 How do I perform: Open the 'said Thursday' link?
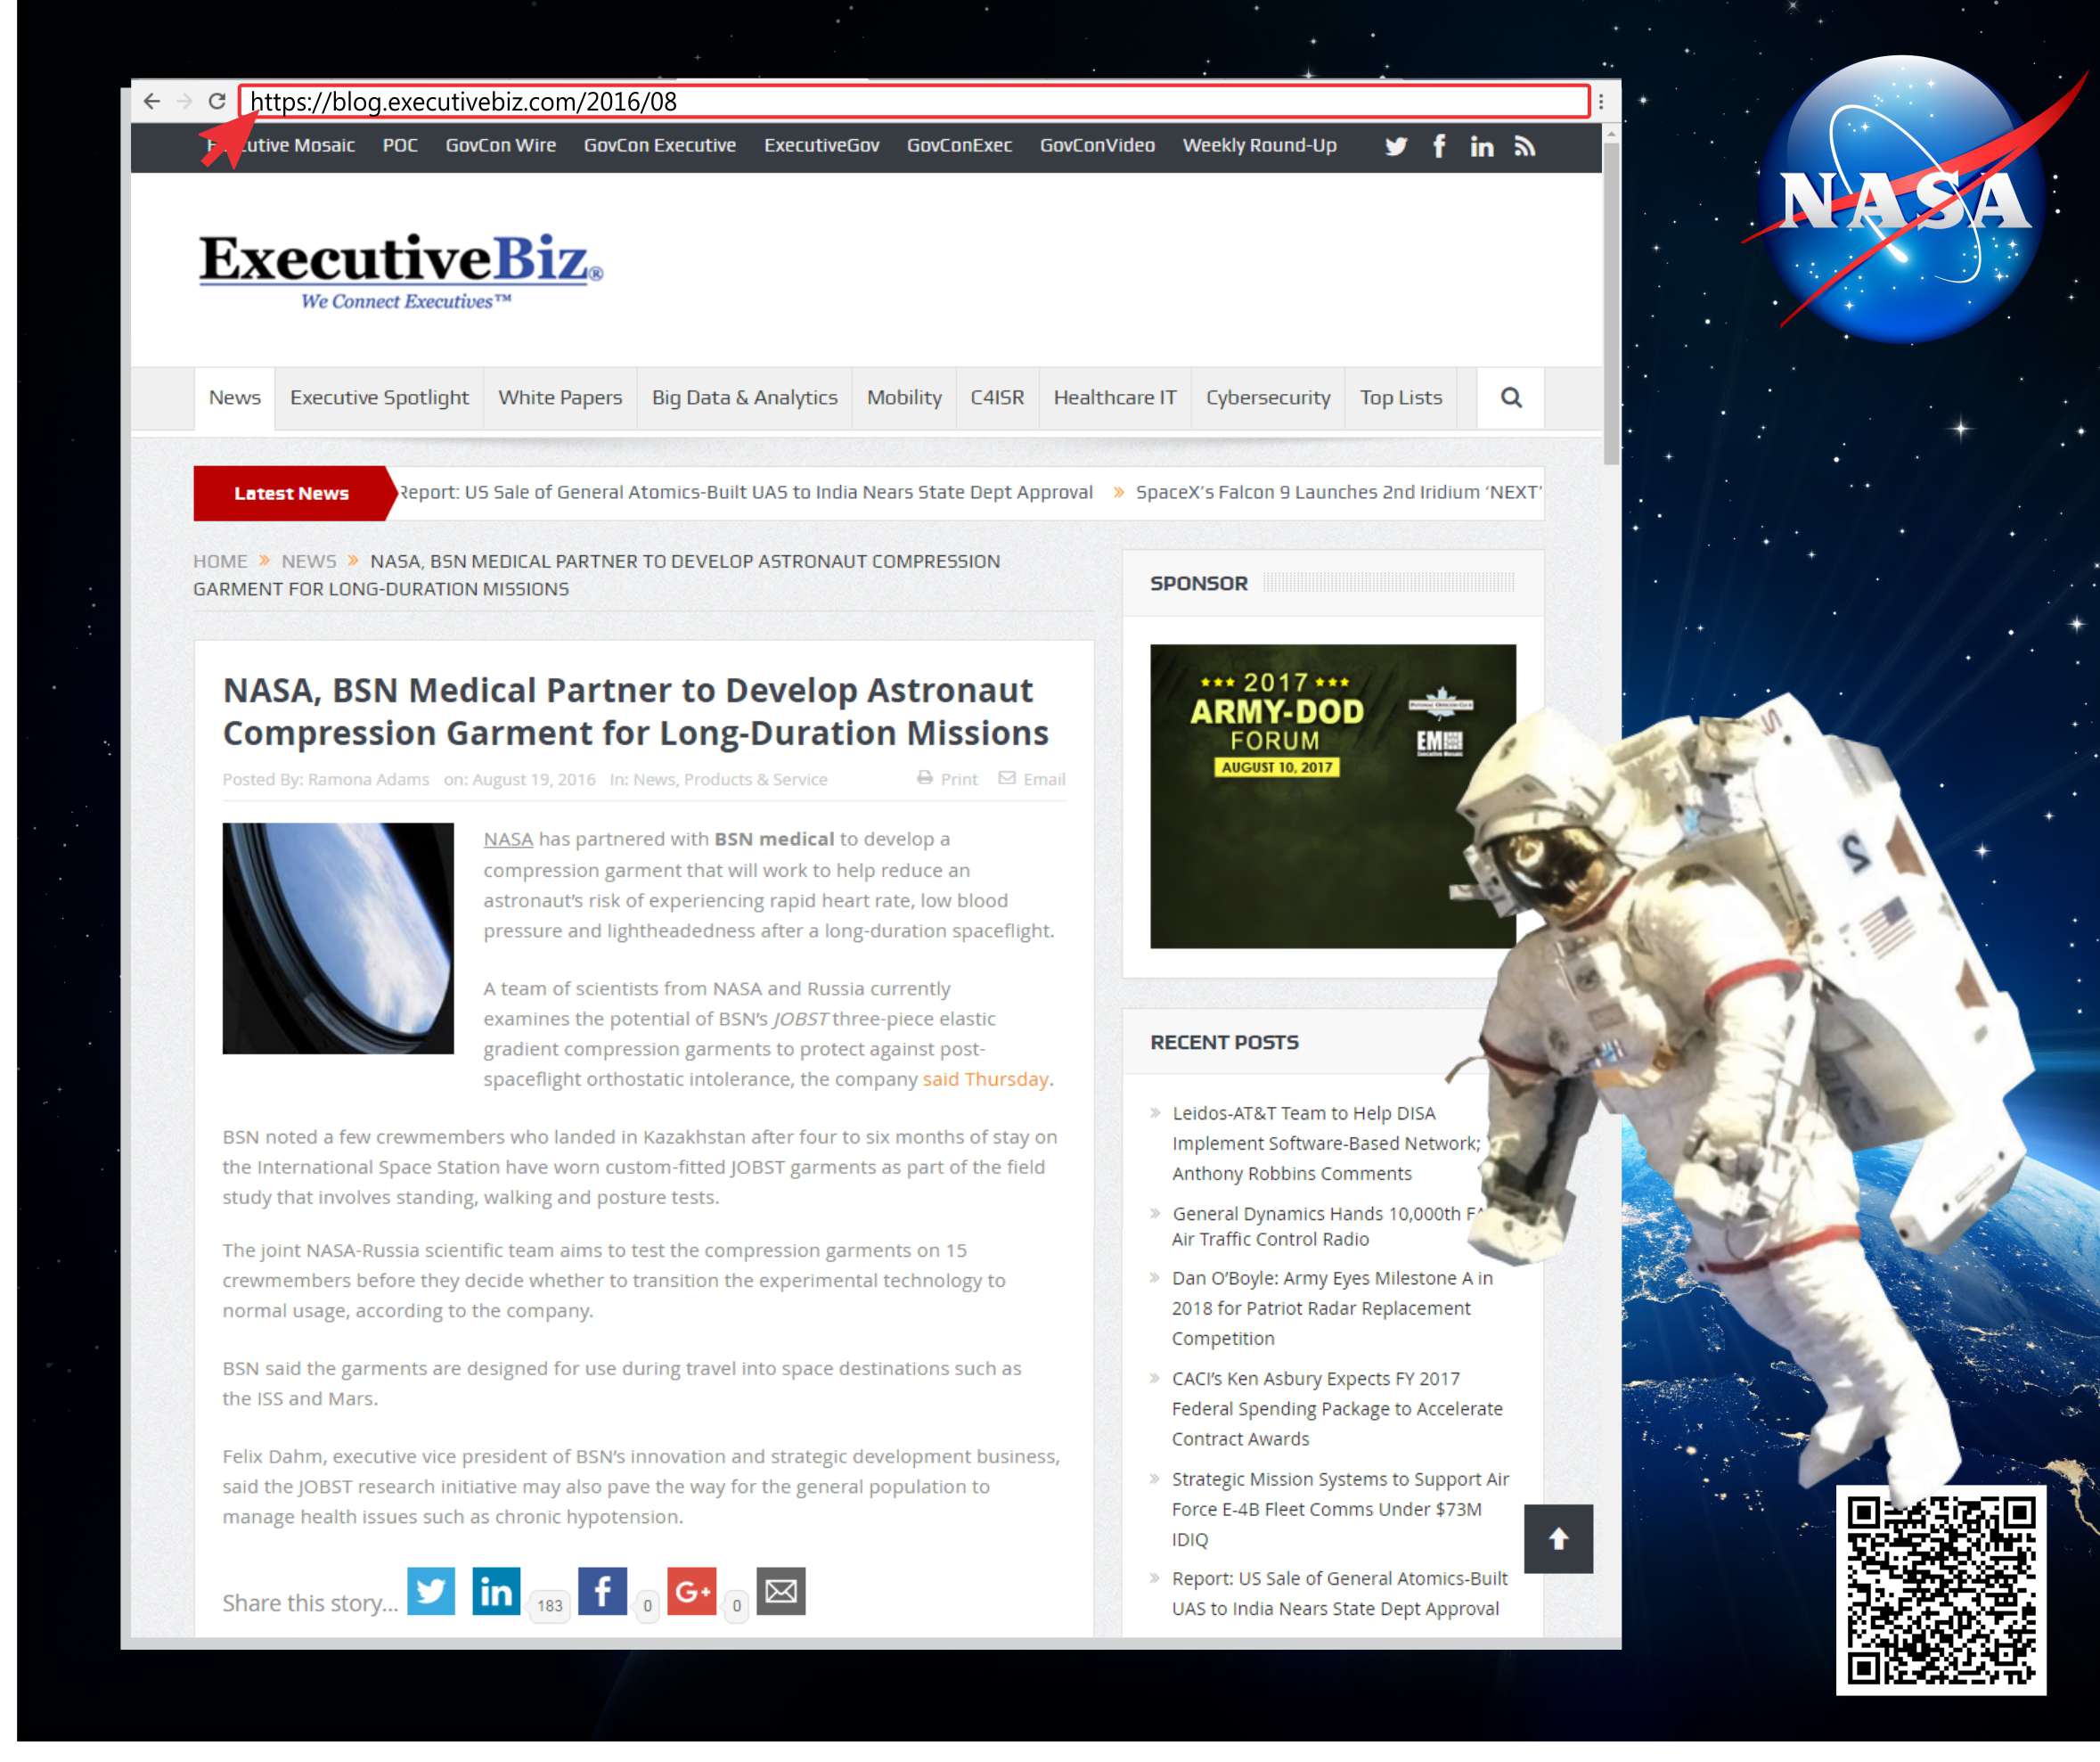point(985,1079)
